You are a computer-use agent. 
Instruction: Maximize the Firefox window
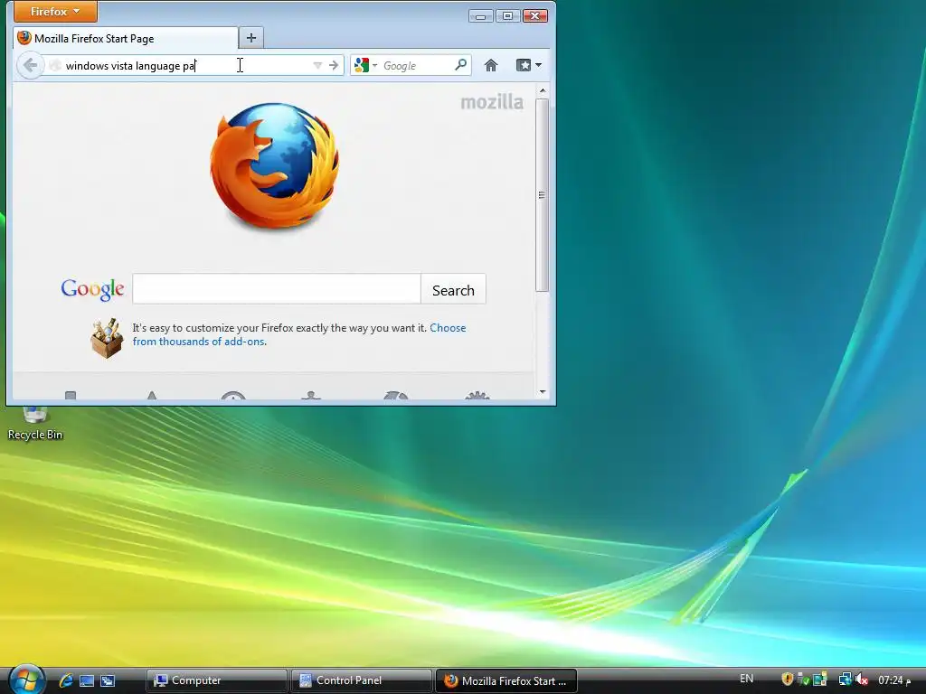coord(507,16)
